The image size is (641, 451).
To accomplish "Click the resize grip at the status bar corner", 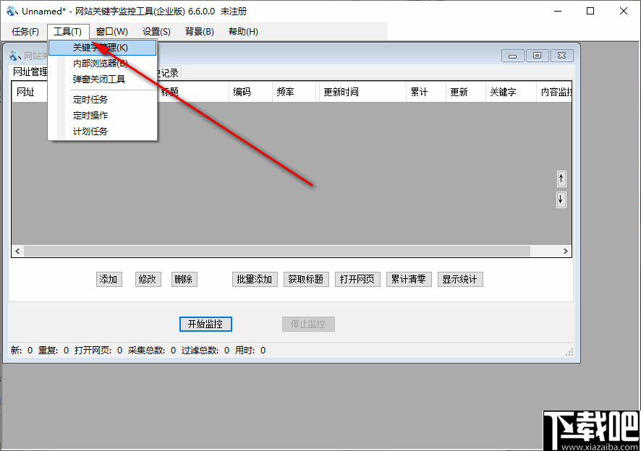I will [569, 352].
